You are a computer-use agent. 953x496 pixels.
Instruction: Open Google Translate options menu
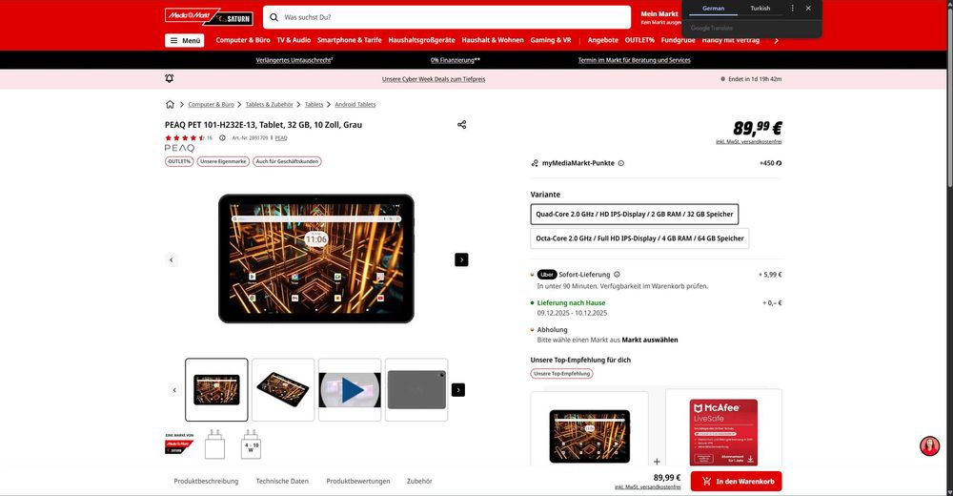[792, 9]
